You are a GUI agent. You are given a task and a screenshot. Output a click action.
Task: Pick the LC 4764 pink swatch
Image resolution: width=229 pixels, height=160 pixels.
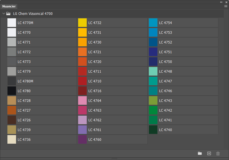point(82,100)
